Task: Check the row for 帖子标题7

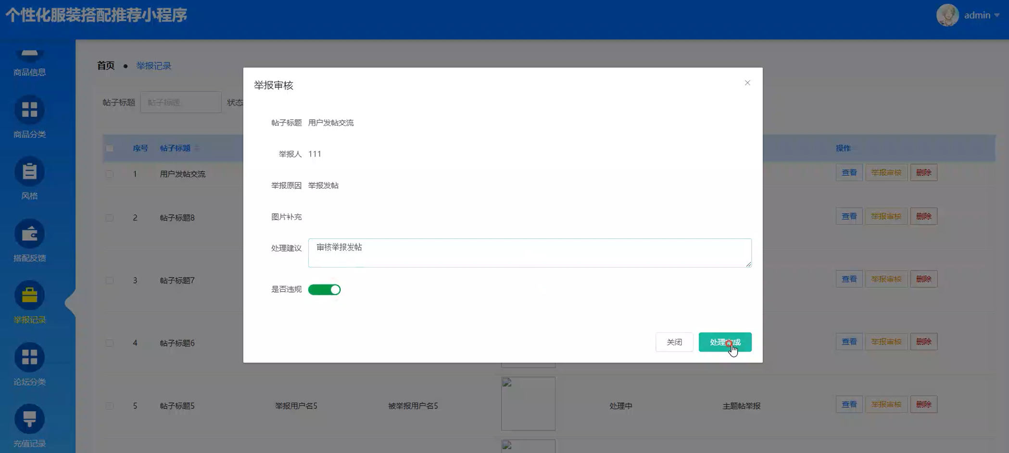Action: 110,281
